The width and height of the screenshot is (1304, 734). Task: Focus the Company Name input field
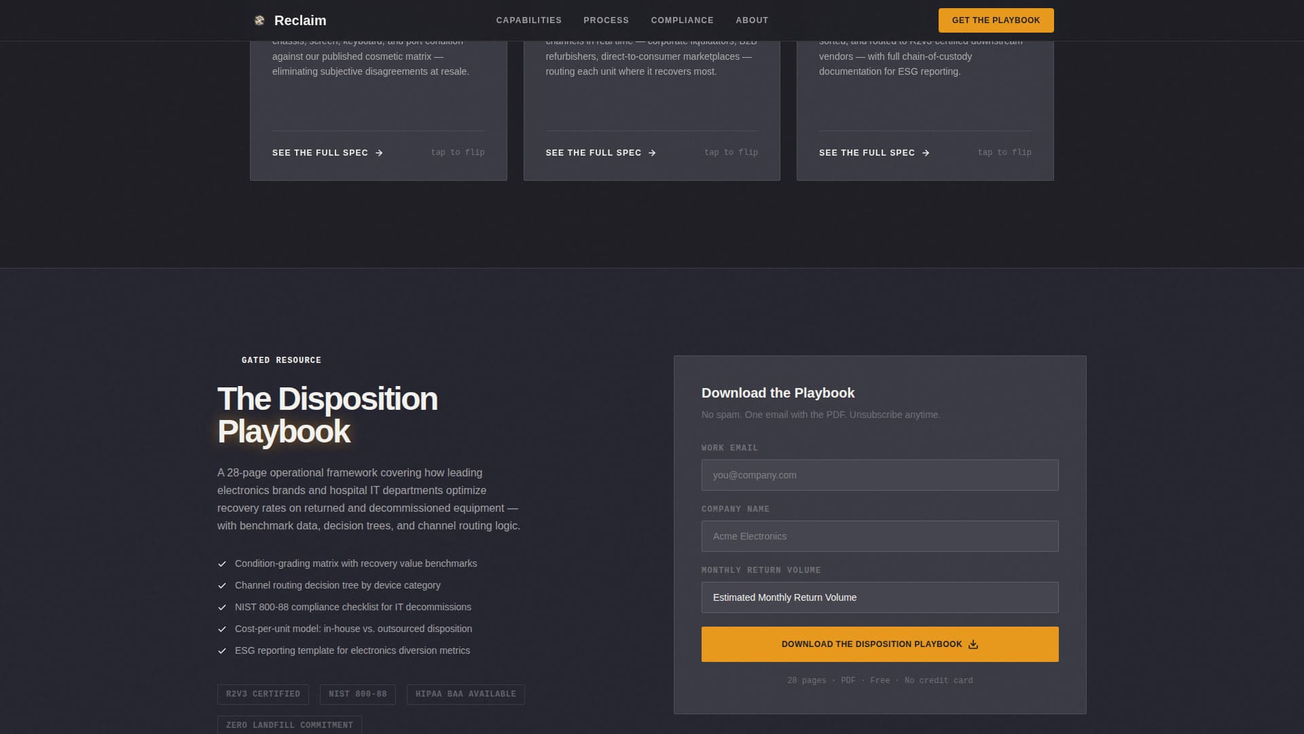coord(880,536)
